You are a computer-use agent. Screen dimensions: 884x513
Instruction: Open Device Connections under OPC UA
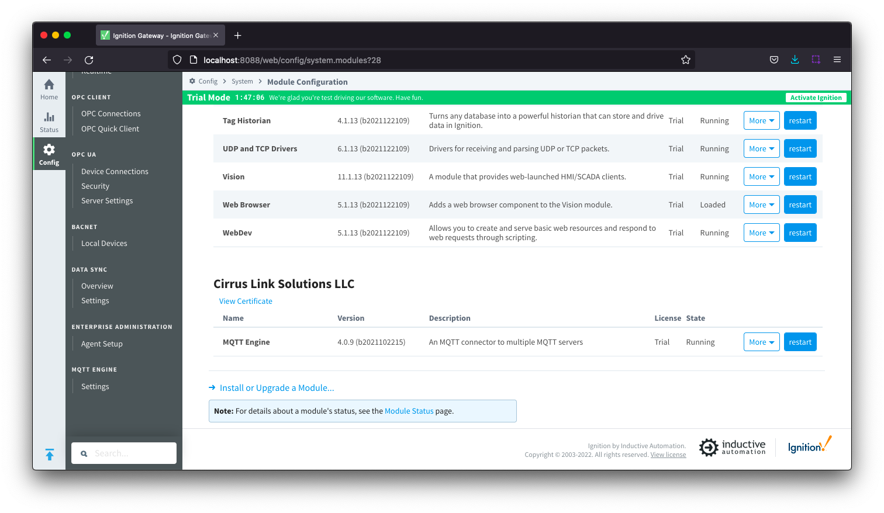[x=115, y=172]
